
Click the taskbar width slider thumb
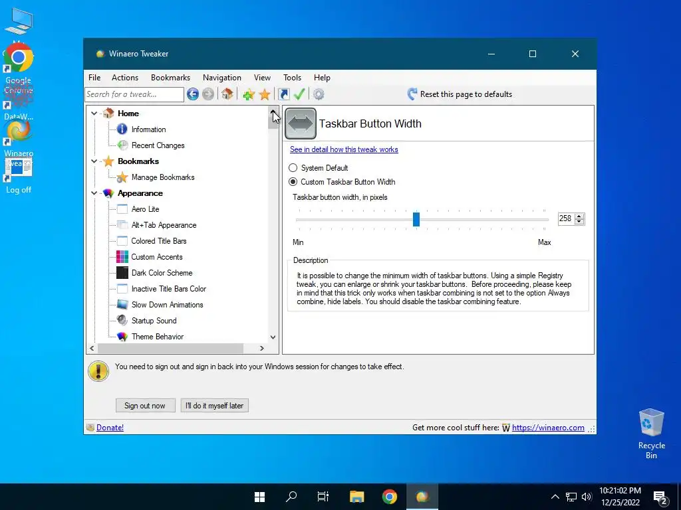click(x=416, y=219)
